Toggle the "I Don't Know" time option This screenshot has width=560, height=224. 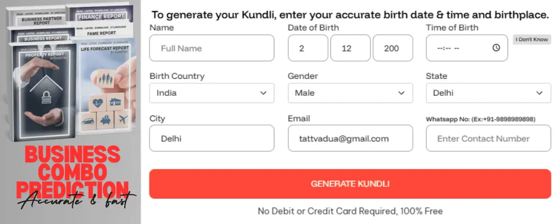[x=532, y=40]
